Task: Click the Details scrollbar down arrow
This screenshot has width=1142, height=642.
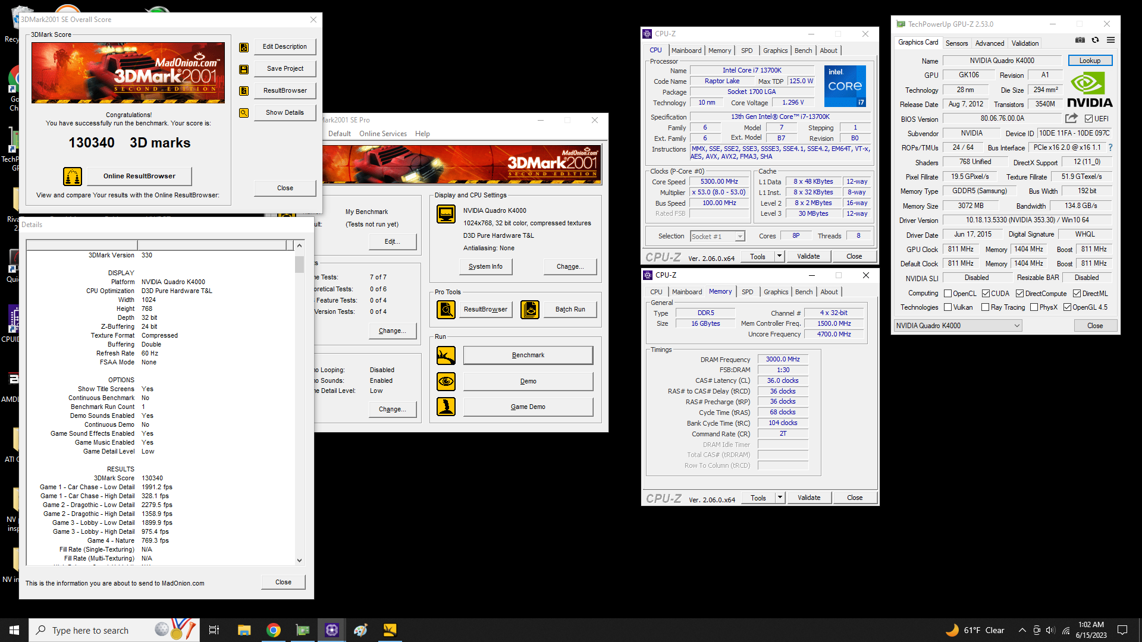Action: tap(299, 560)
